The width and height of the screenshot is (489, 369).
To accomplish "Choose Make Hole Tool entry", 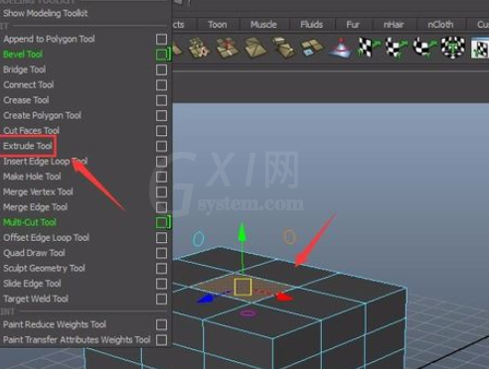I will pos(32,177).
